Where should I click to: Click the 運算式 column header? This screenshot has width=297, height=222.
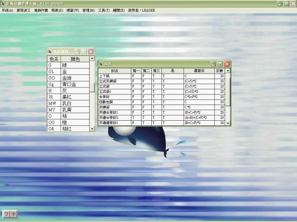tap(199, 70)
